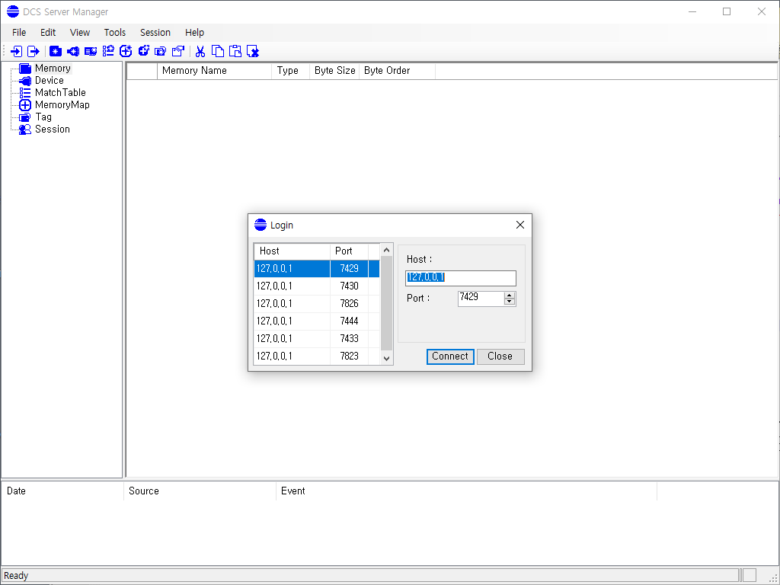The width and height of the screenshot is (780, 585).
Task: Click the new memory folder toolbar icon
Action: click(x=55, y=51)
